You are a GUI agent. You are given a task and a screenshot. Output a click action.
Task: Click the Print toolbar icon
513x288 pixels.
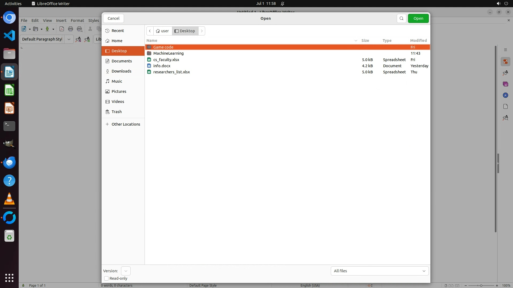[71, 29]
